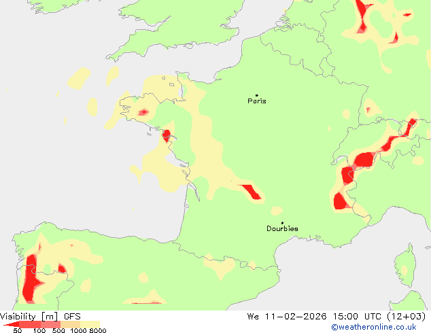Click the legend value '8000'
The image size is (431, 333).
point(98,330)
